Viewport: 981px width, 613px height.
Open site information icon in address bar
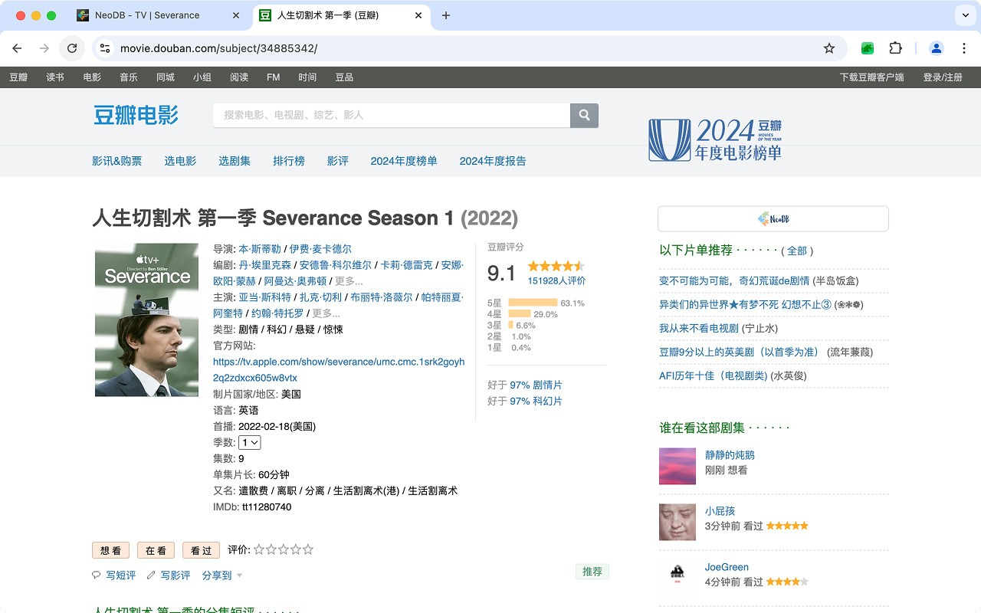106,48
